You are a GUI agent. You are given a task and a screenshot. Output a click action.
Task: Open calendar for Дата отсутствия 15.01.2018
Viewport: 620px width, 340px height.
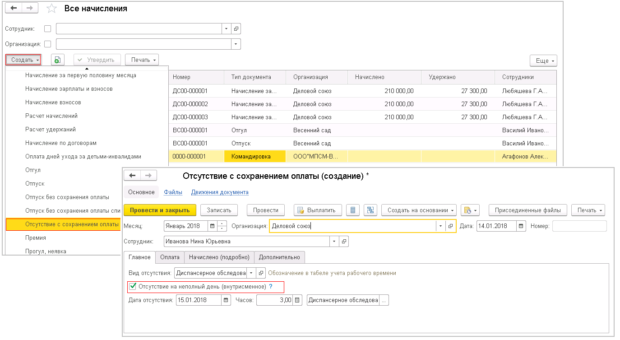pos(226,300)
